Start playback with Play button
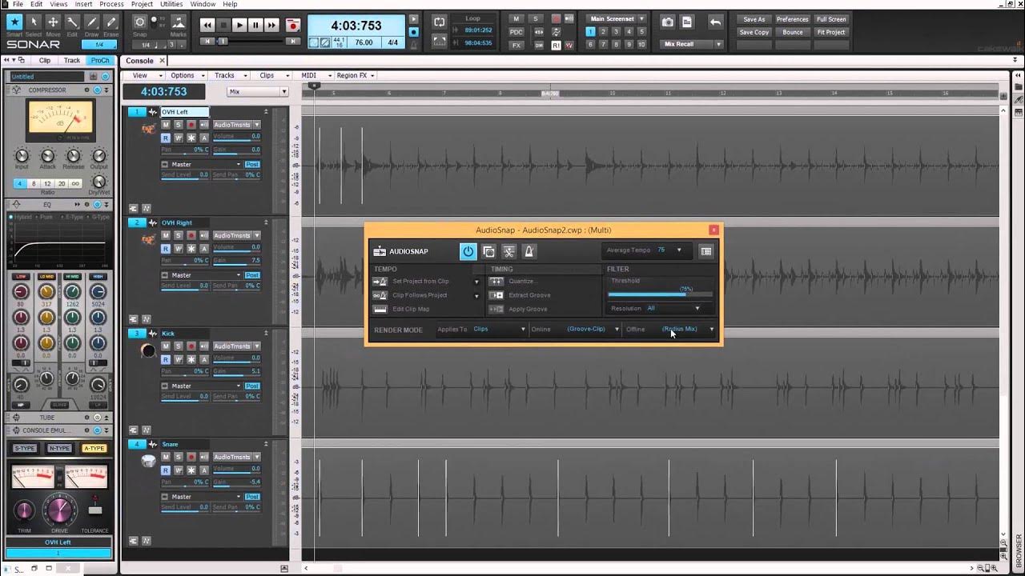The image size is (1025, 576). [x=239, y=26]
